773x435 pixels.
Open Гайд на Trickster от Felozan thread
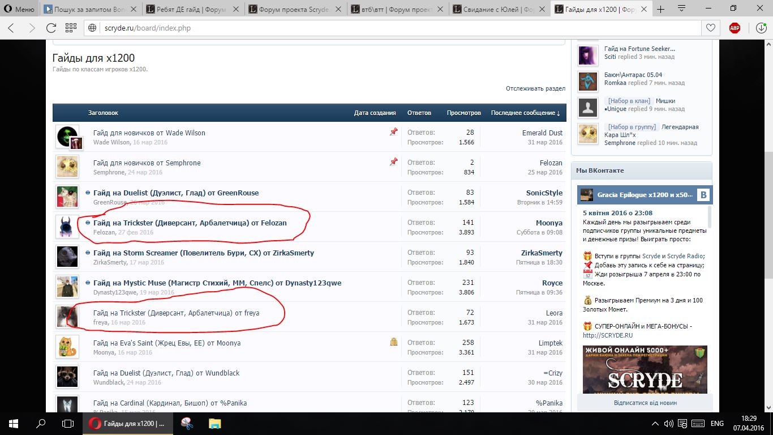(x=190, y=223)
